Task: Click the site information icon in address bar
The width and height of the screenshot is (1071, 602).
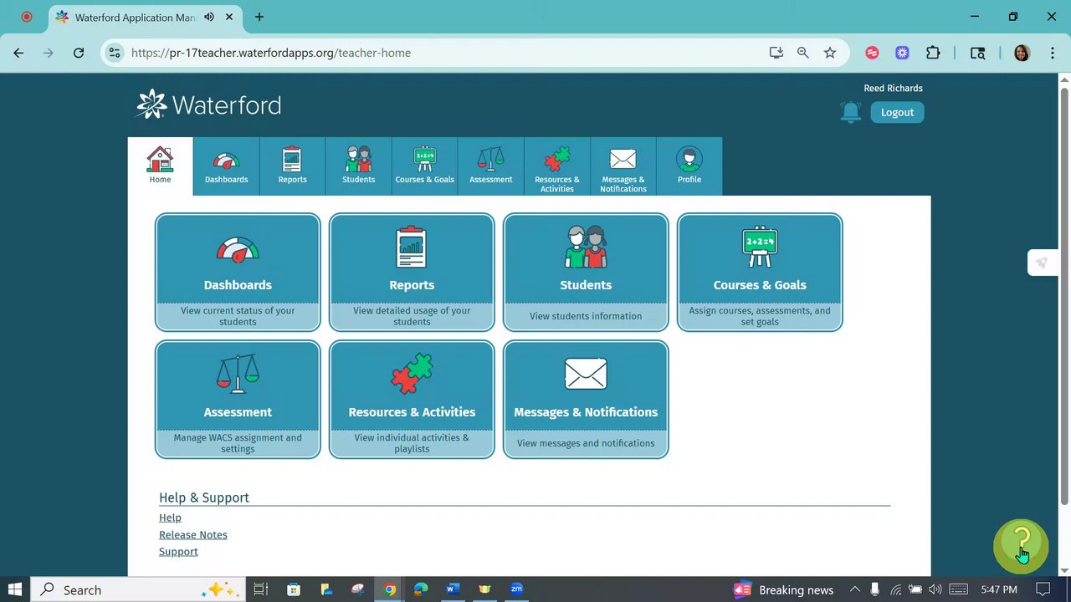Action: [115, 53]
